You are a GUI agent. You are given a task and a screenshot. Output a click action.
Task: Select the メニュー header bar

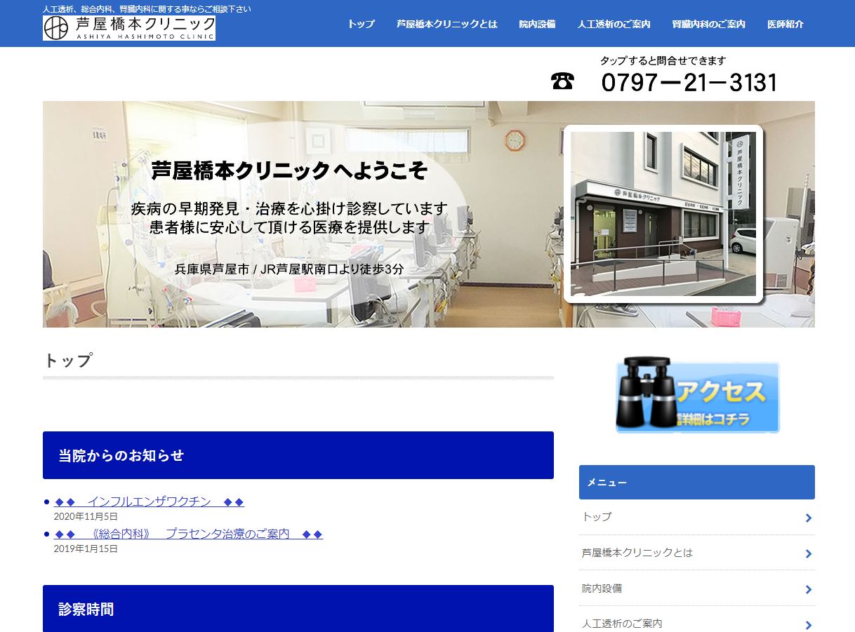696,482
